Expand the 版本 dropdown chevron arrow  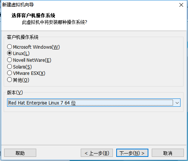[177, 103]
